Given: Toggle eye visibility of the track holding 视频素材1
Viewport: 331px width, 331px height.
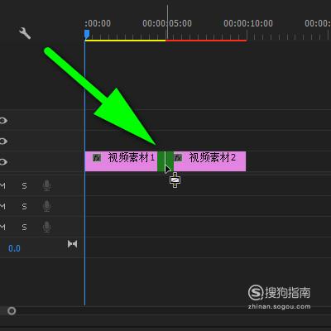Looking at the screenshot, I should 2,161.
